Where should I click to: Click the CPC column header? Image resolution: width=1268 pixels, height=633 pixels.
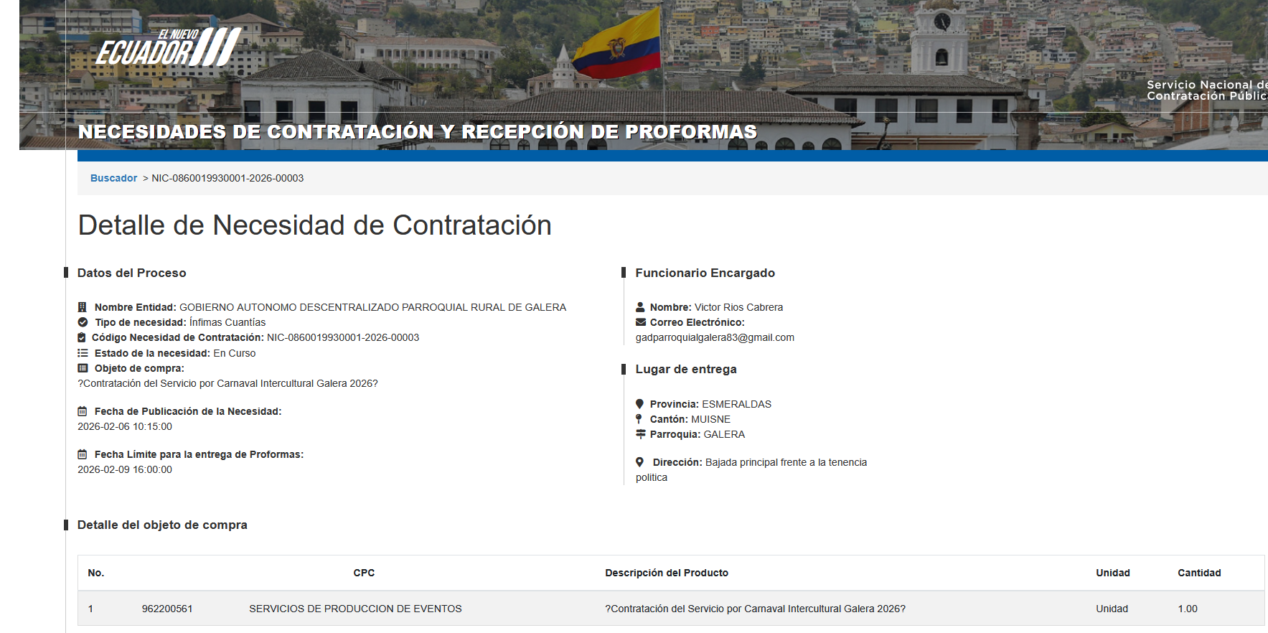coord(364,573)
